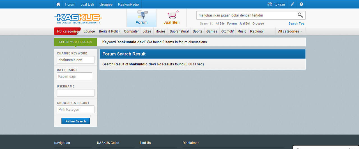Image resolution: width=359 pixels, height=149 pixels.
Task: Click the tokiran user avatar
Action: click(270, 4)
